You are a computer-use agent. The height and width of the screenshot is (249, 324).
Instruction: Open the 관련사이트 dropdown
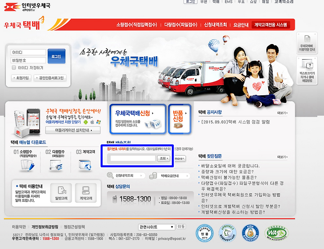tap(157, 227)
